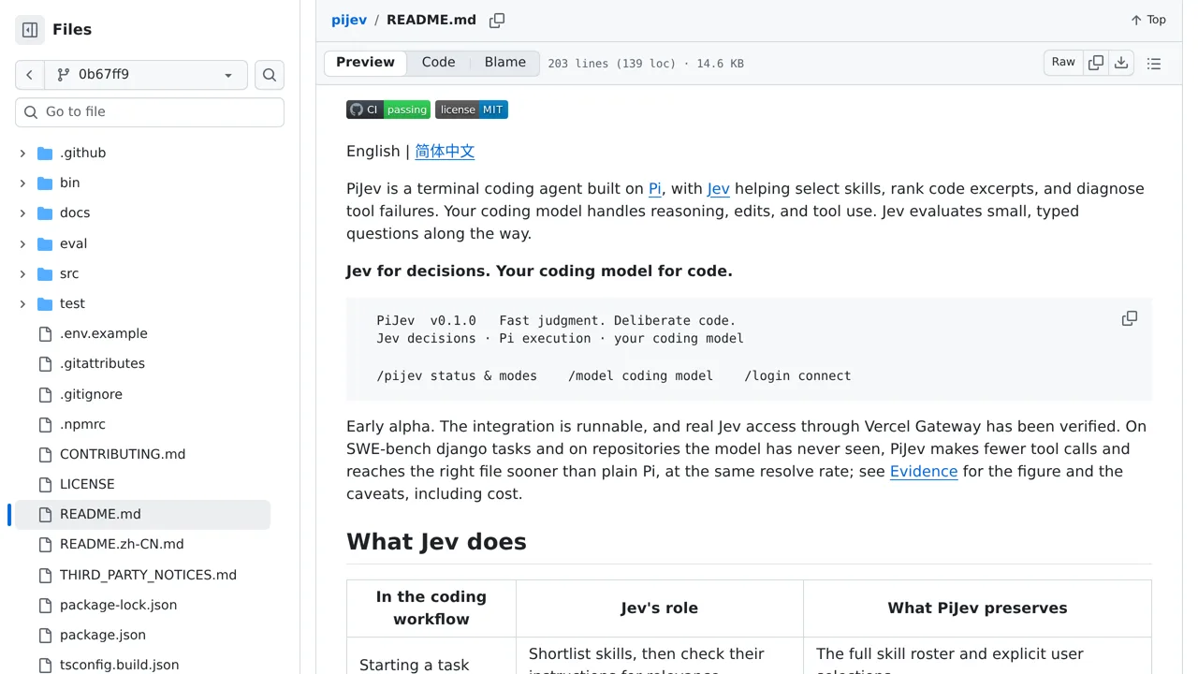The height and width of the screenshot is (674, 1198).
Task: Click the docs folder icon
Action: (45, 212)
